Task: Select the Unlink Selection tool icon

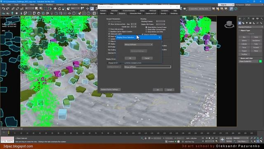Action: click(17, 9)
